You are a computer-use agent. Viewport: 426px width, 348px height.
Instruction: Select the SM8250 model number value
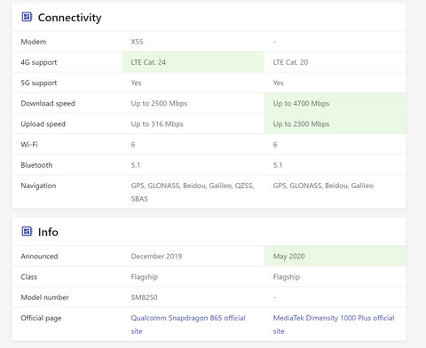click(144, 297)
